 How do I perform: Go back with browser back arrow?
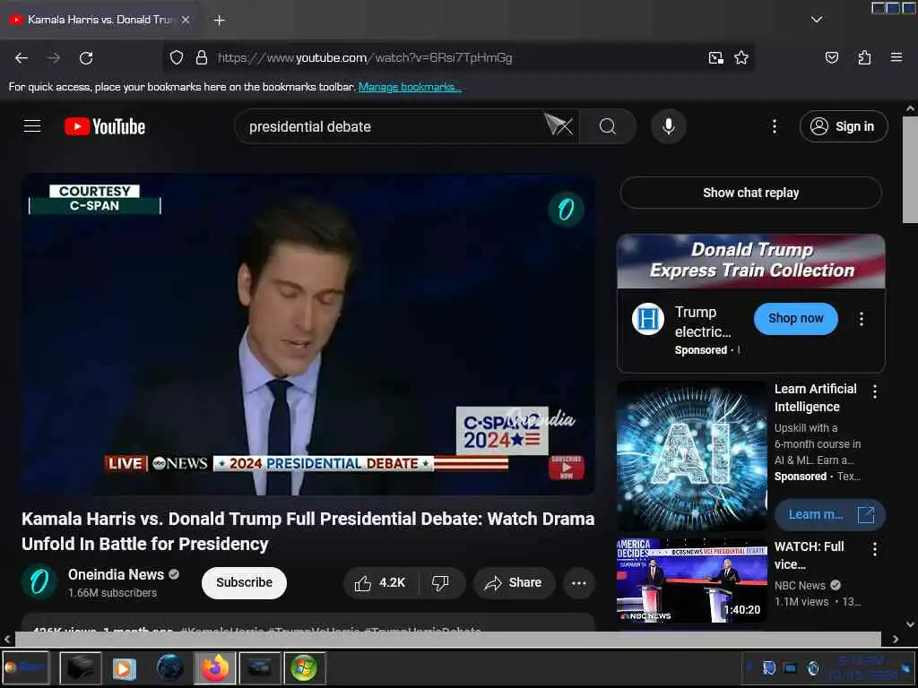click(22, 58)
